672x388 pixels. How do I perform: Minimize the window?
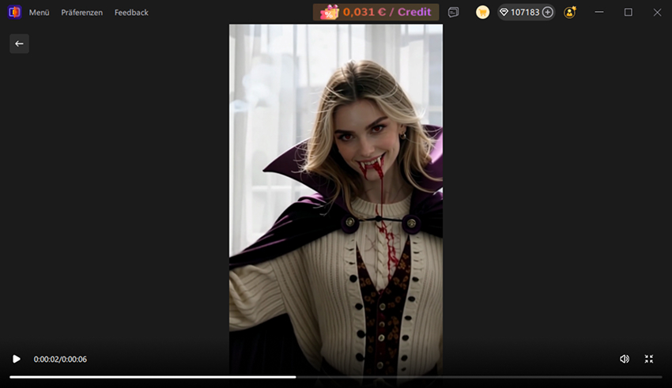599,12
